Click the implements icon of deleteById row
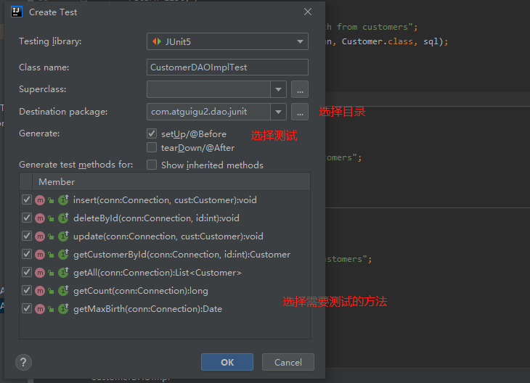The image size is (530, 383). [x=64, y=218]
